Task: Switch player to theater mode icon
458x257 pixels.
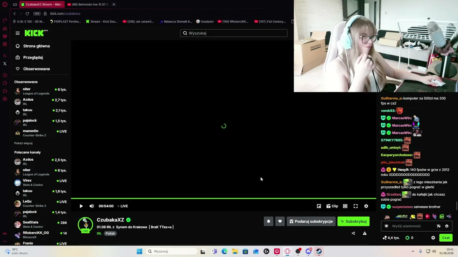Action: pos(345,206)
